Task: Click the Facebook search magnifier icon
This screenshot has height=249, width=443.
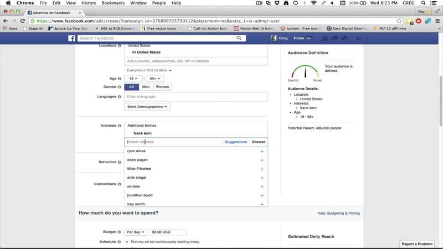Action: 239,38
